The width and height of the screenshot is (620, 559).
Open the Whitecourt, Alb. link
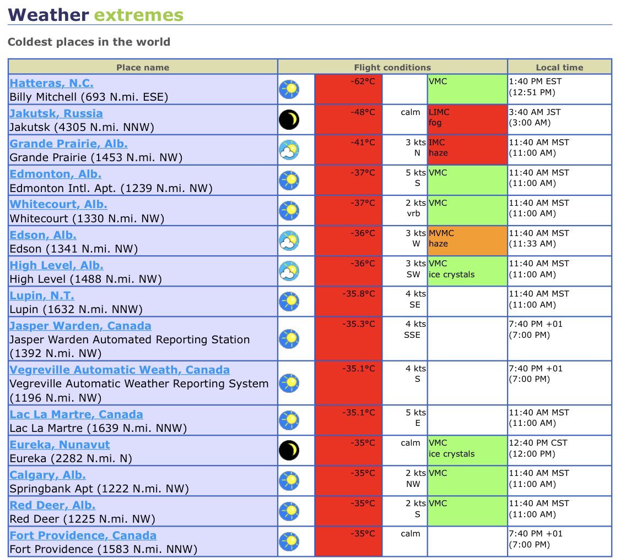coord(58,205)
